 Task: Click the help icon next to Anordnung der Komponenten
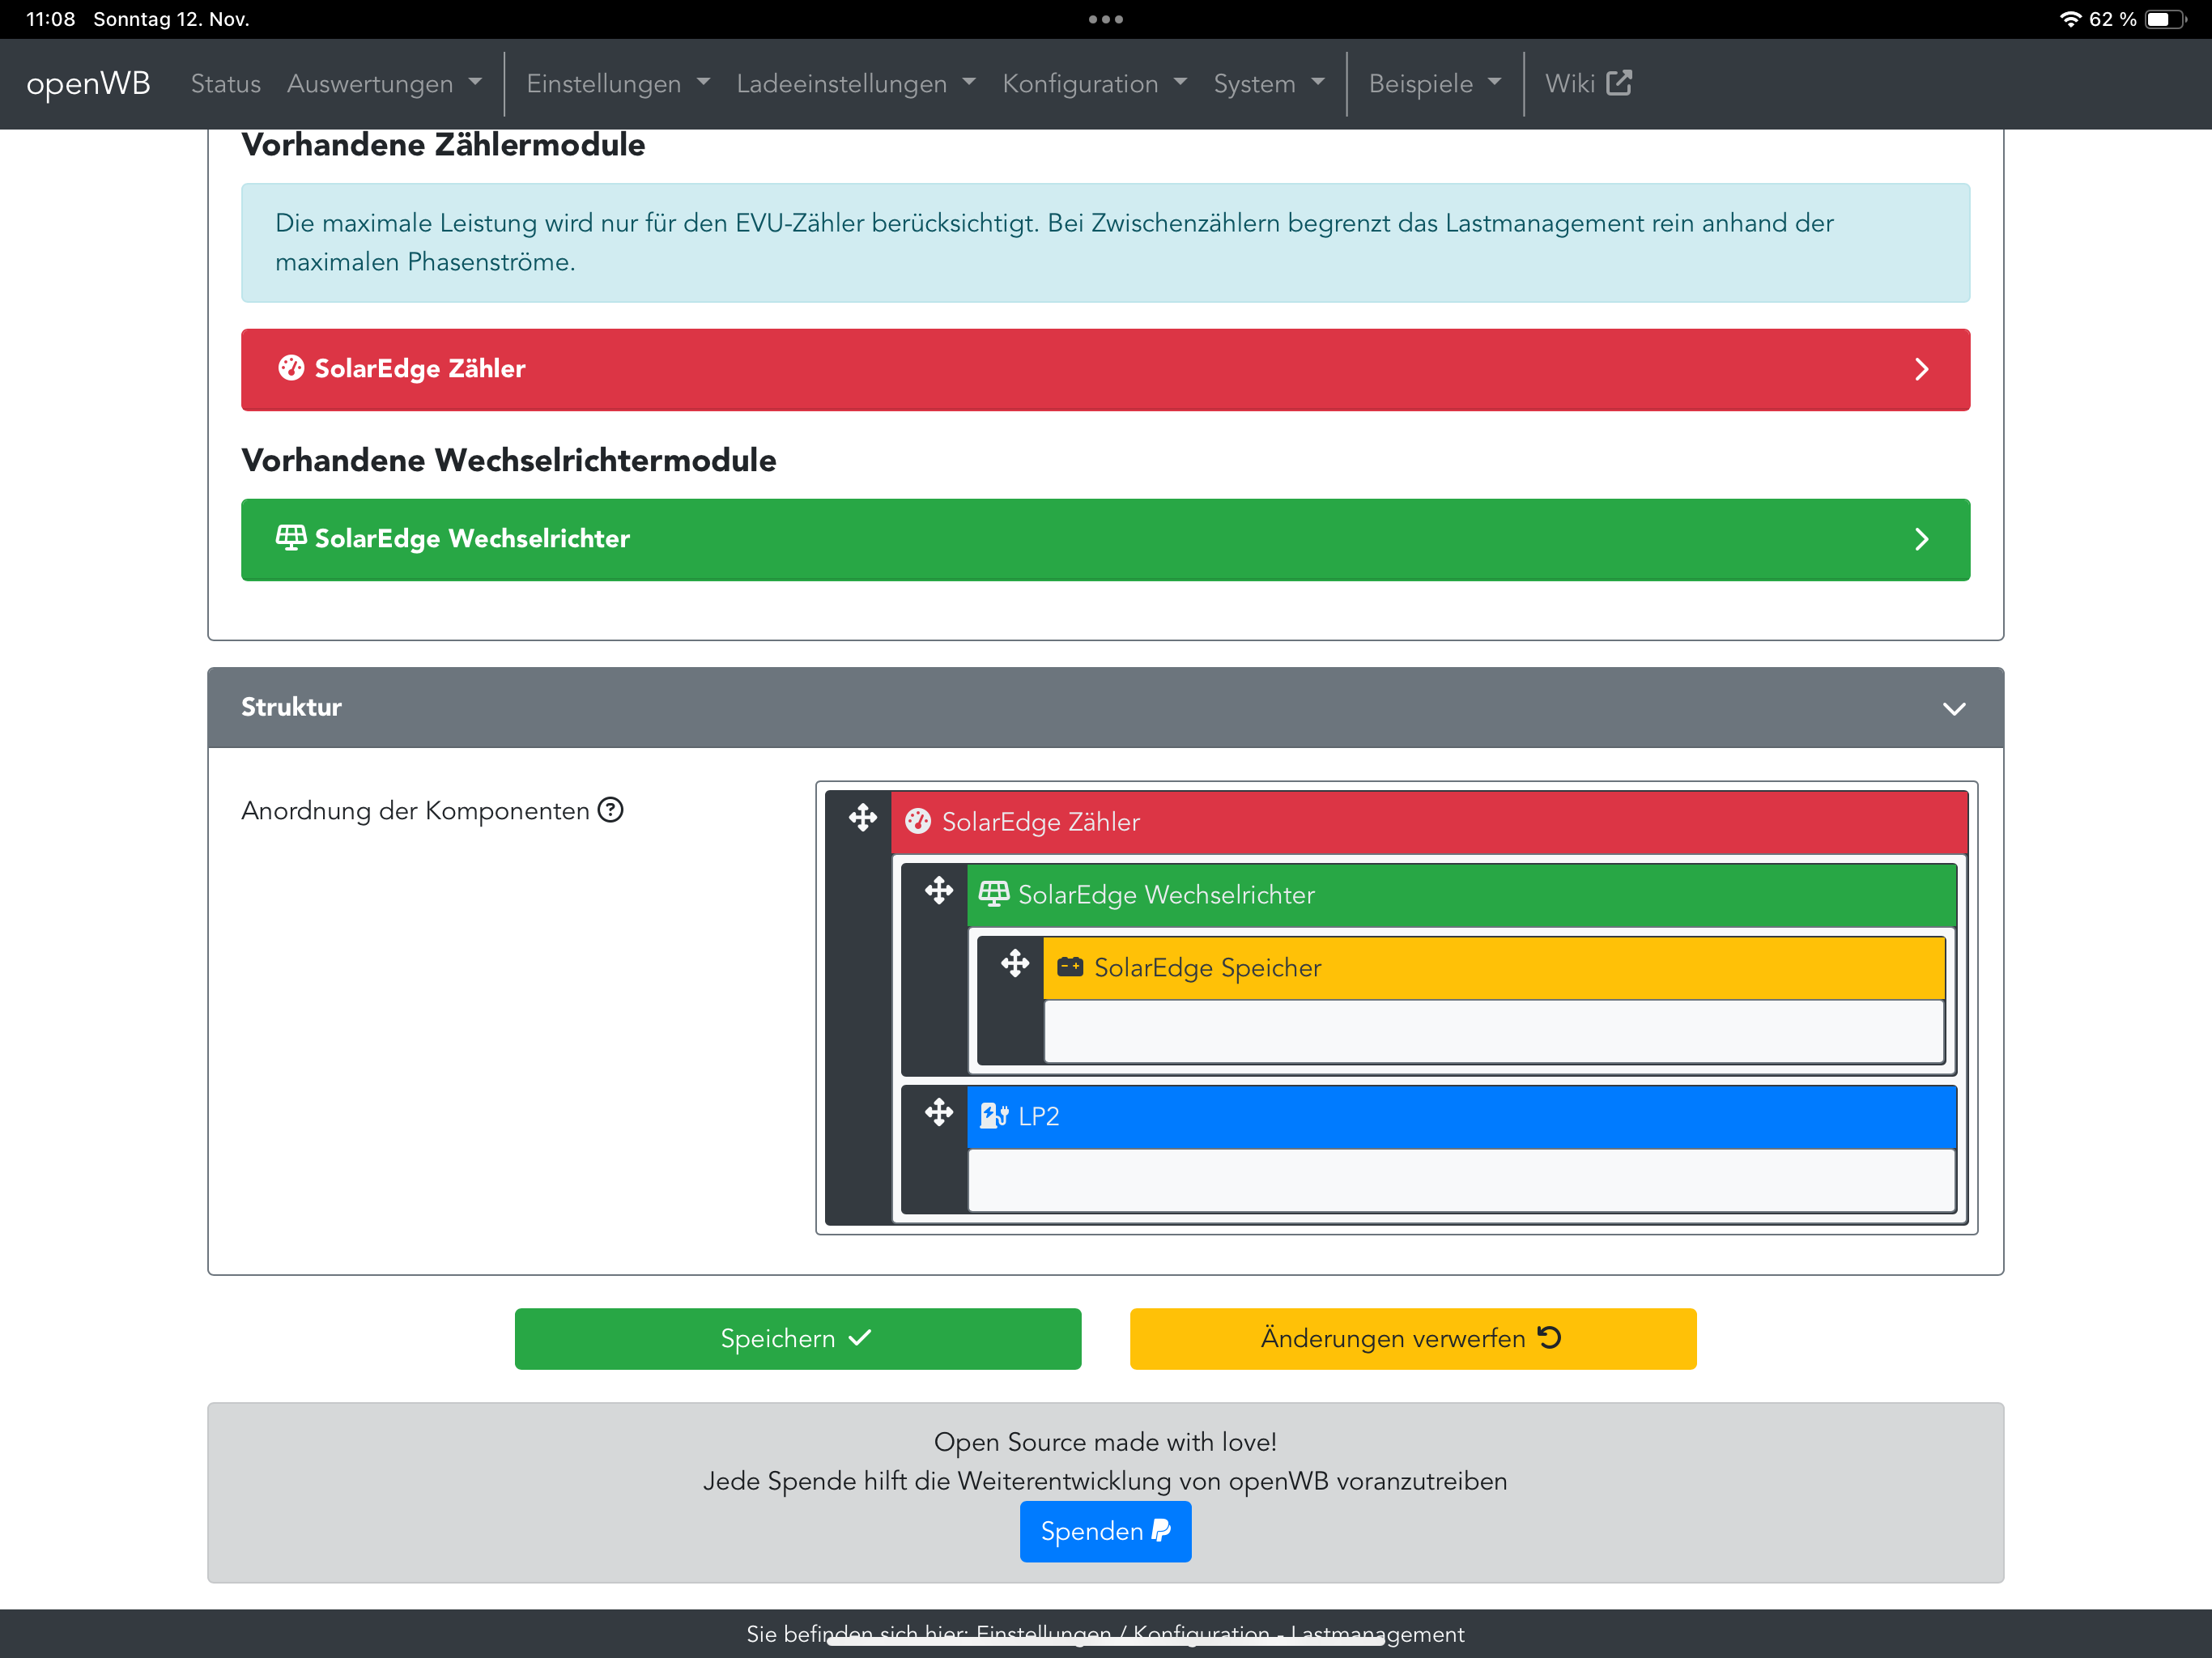(x=610, y=810)
